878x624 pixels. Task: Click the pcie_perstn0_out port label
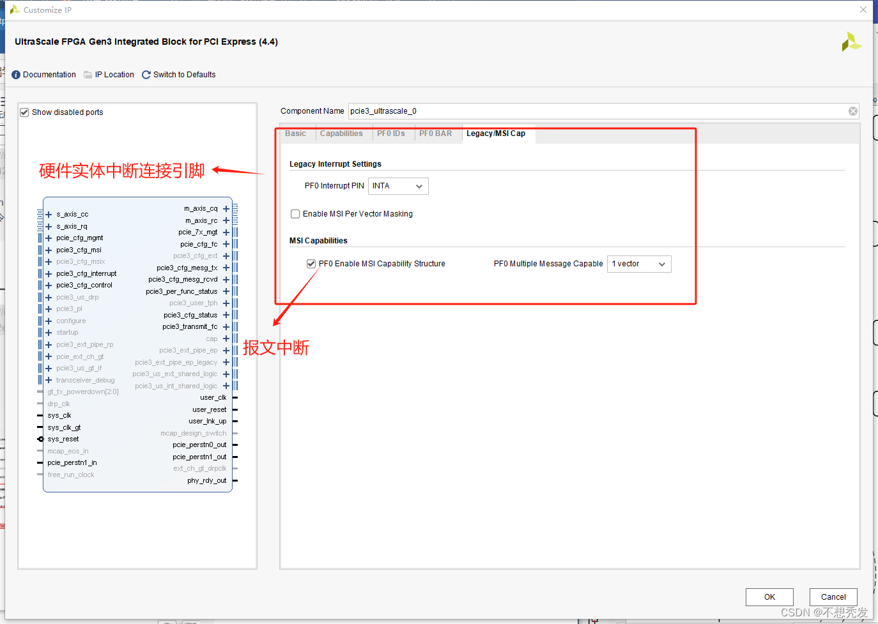(199, 445)
